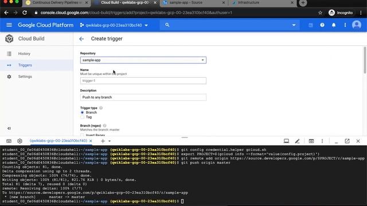Click the page vertical scrollbar

(x=365, y=60)
